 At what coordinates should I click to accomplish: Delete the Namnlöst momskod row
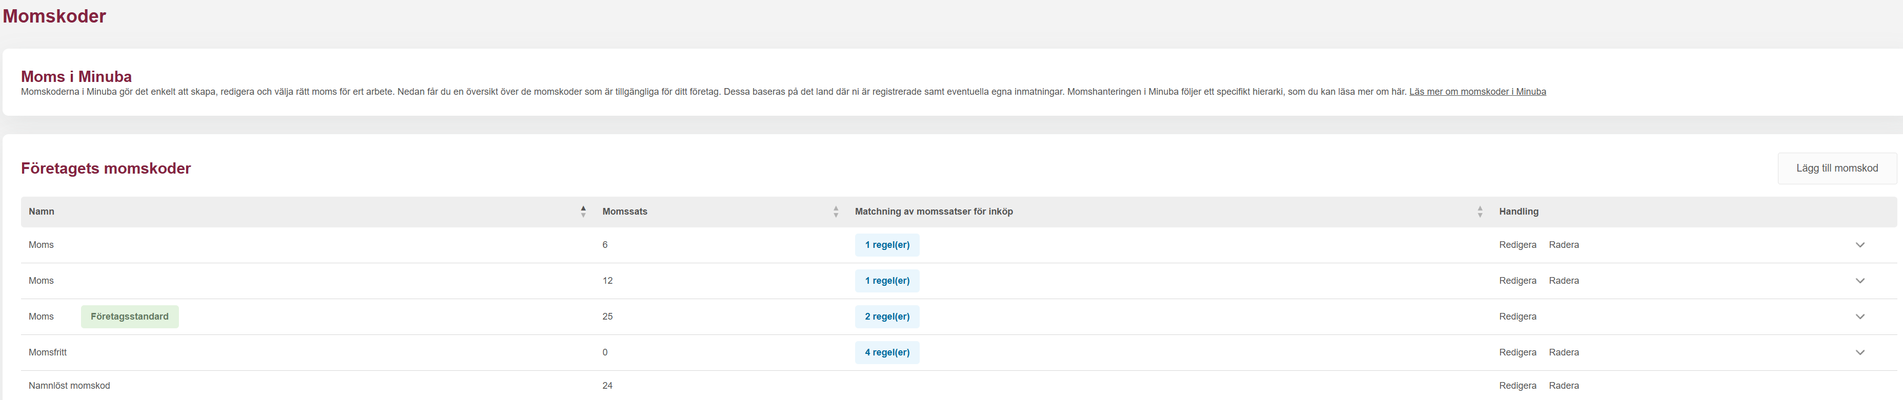pyautogui.click(x=1563, y=385)
